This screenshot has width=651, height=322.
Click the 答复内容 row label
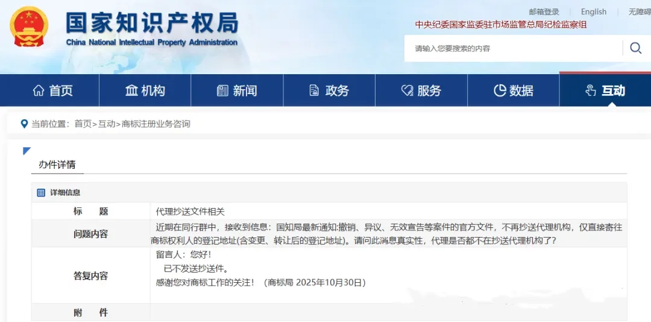point(90,276)
